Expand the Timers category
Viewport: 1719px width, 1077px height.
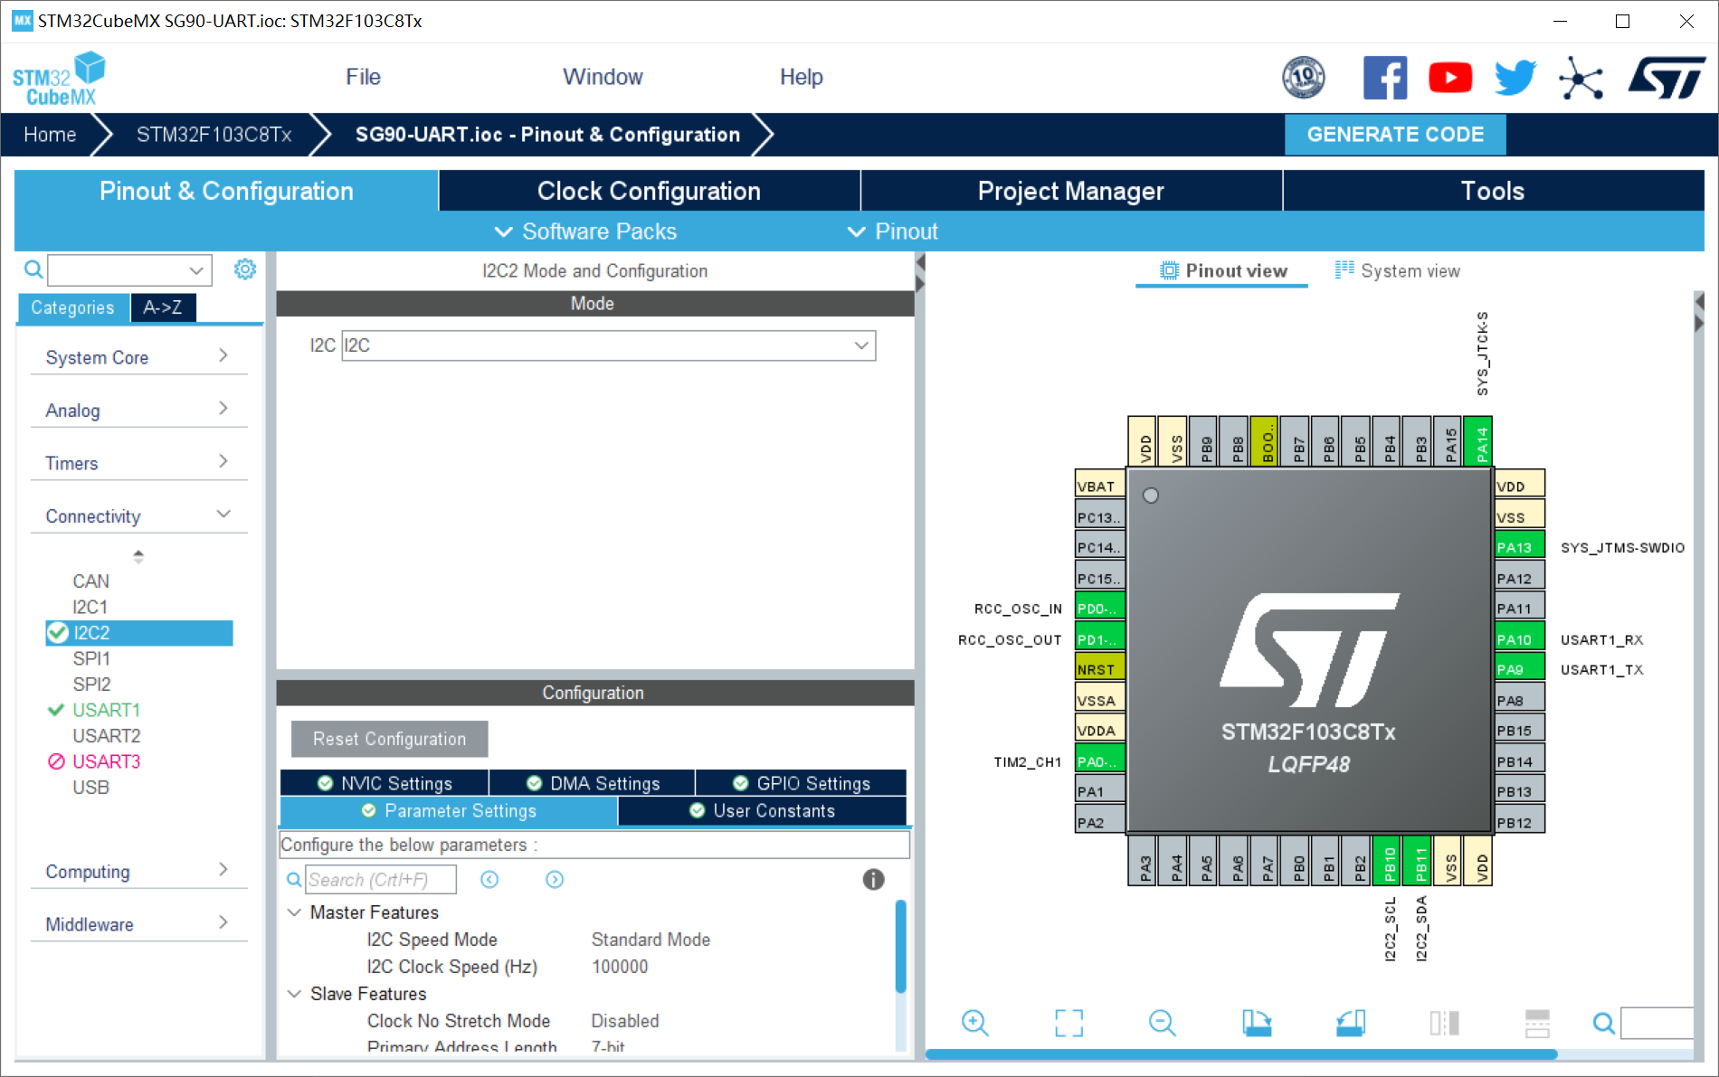tap(138, 462)
